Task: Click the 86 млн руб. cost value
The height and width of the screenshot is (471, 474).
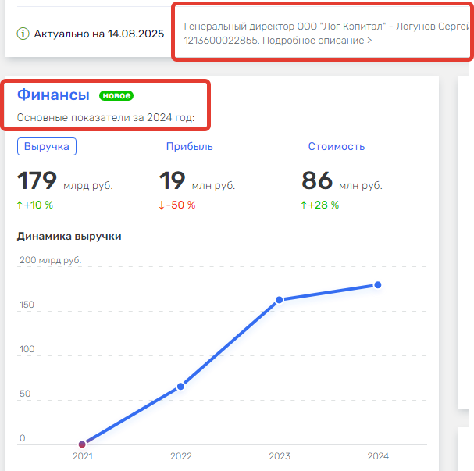Action: click(x=341, y=181)
